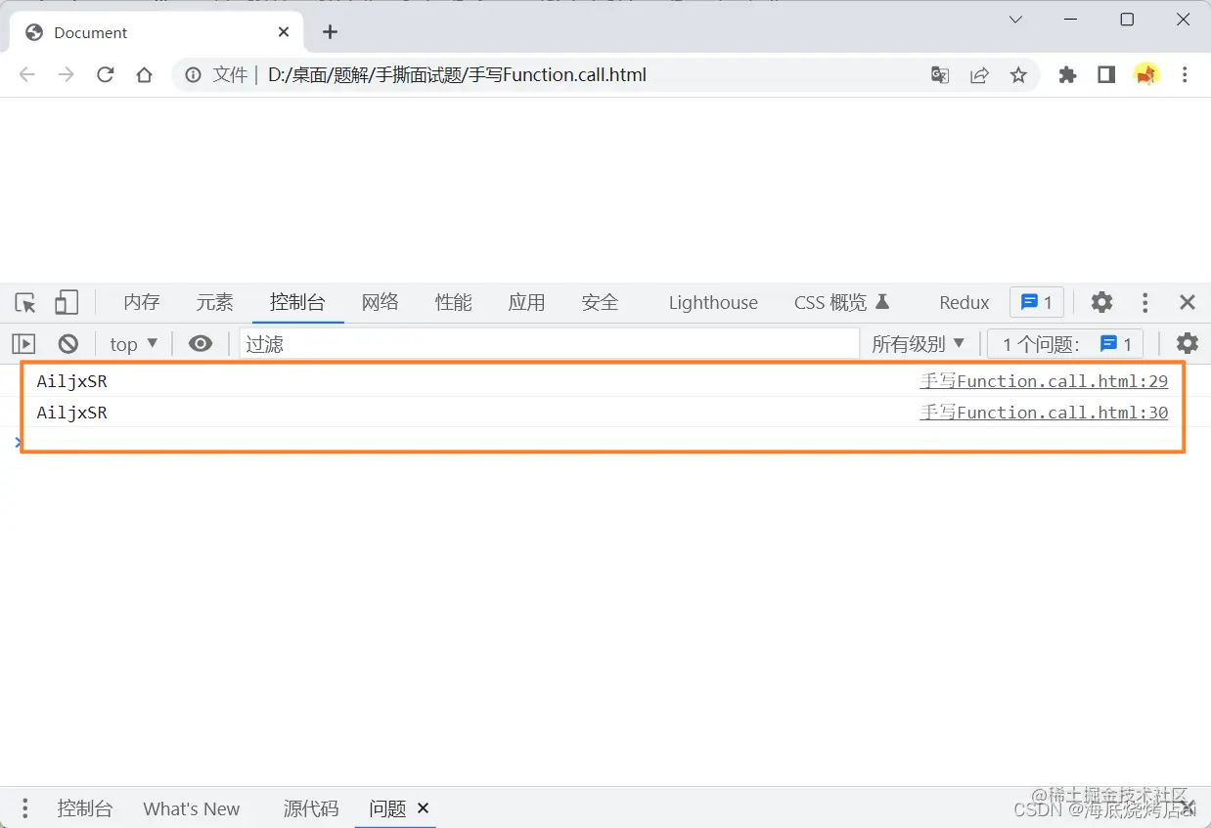Click the 1 个问题 issues button
Screen dimensions: 1211x828
(1067, 344)
